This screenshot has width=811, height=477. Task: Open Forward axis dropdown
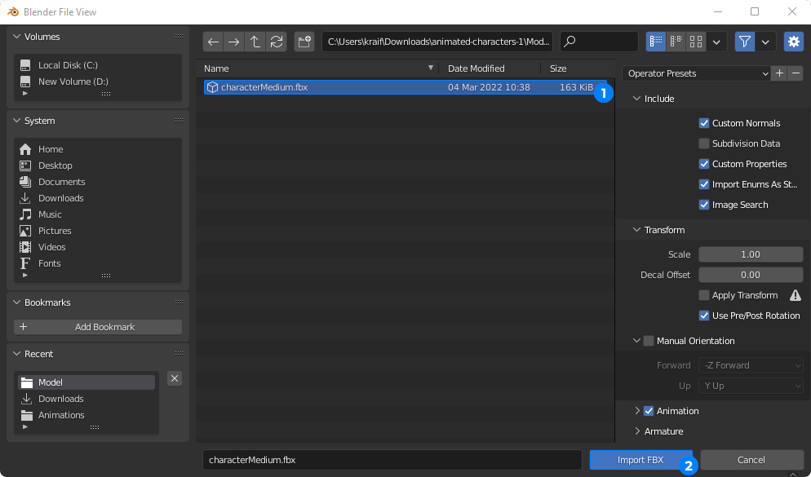(751, 365)
